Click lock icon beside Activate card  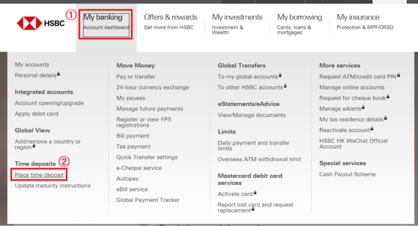point(255,193)
